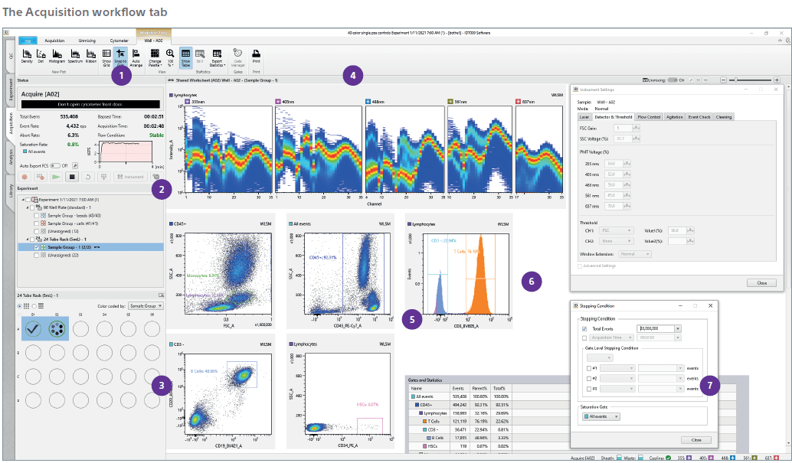792x463 pixels.
Task: Create a new Density plot
Action: (x=28, y=55)
